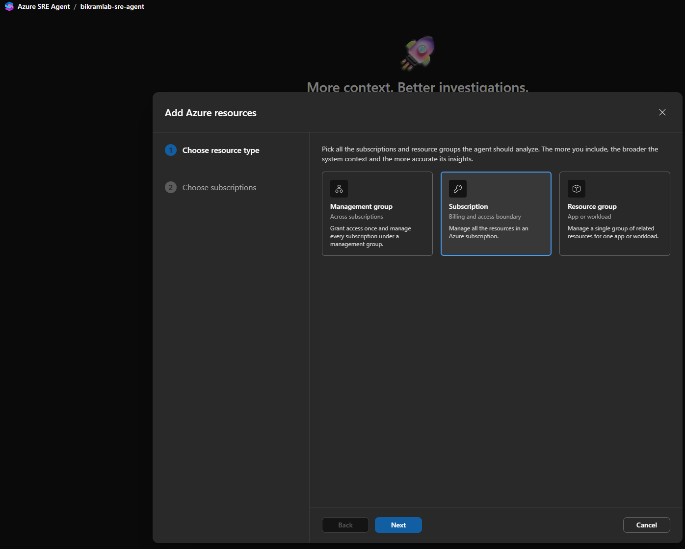685x549 pixels.
Task: Click the Management group hierarchy icon
Action: (339, 189)
